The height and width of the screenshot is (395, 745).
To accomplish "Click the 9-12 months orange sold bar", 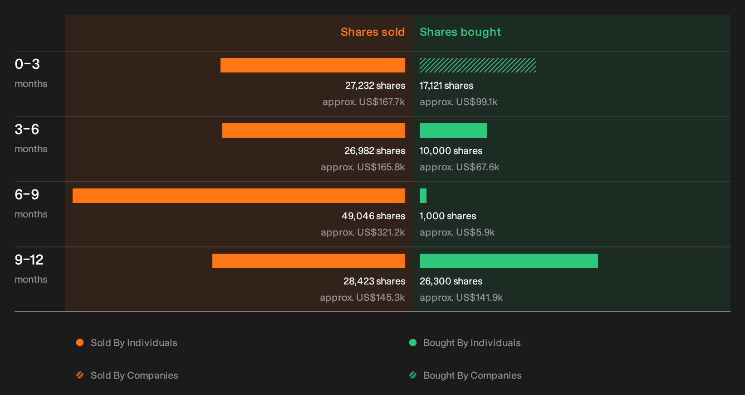I will pos(309,261).
